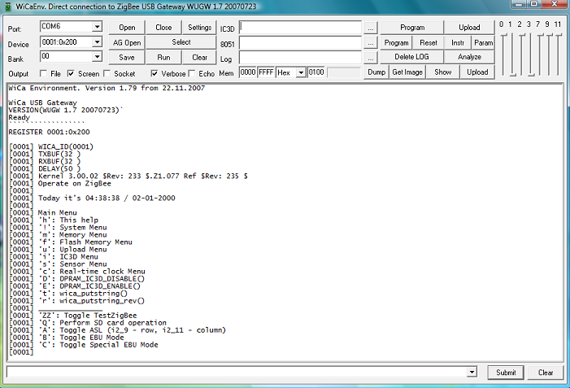Click the Close port button
Screen dimensions: 570x388
(163, 28)
